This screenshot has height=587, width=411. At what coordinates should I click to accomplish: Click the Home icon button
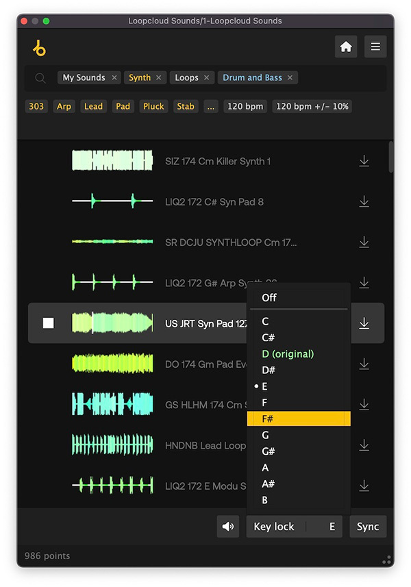pyautogui.click(x=346, y=47)
